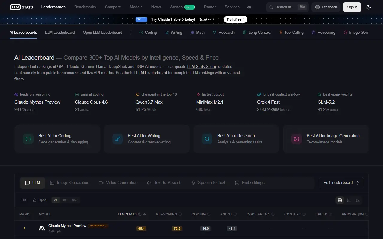The height and width of the screenshot is (239, 383).
Task: Open the Models nav item
Action: click(136, 7)
